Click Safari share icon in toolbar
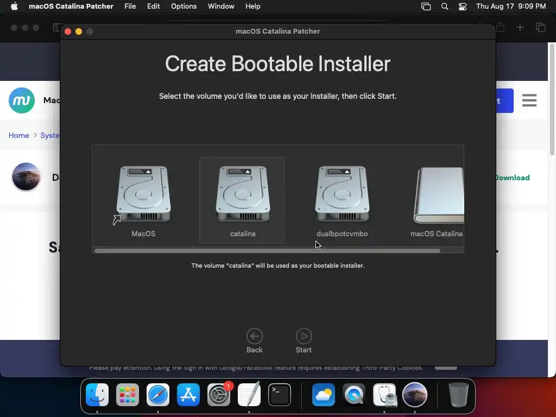The width and height of the screenshot is (556, 417). pos(500,27)
